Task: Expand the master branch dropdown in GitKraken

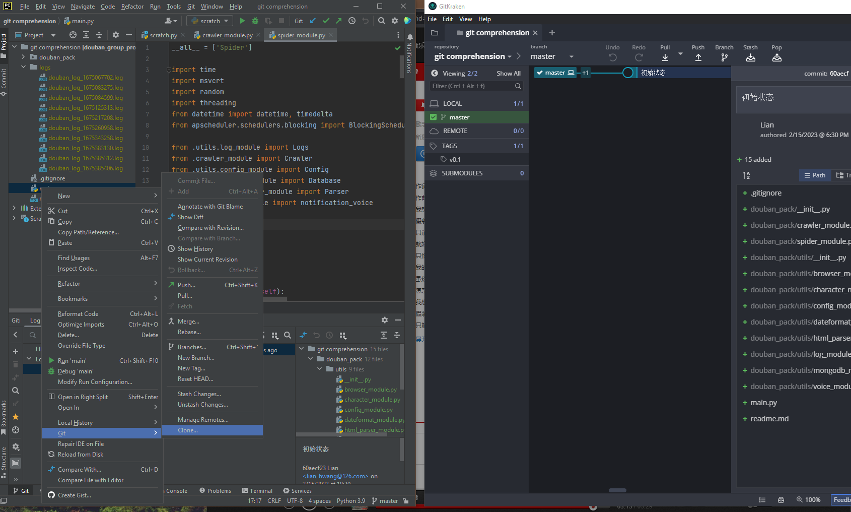Action: click(572, 56)
